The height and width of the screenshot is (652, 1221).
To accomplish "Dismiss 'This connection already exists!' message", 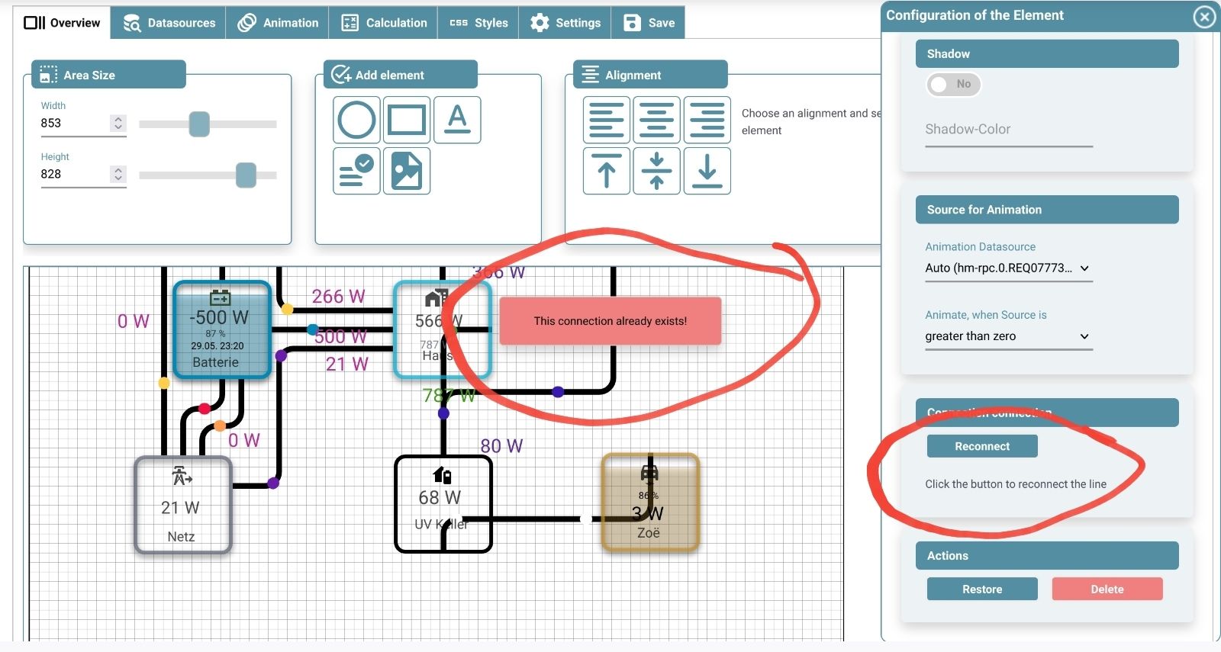I will coord(610,321).
